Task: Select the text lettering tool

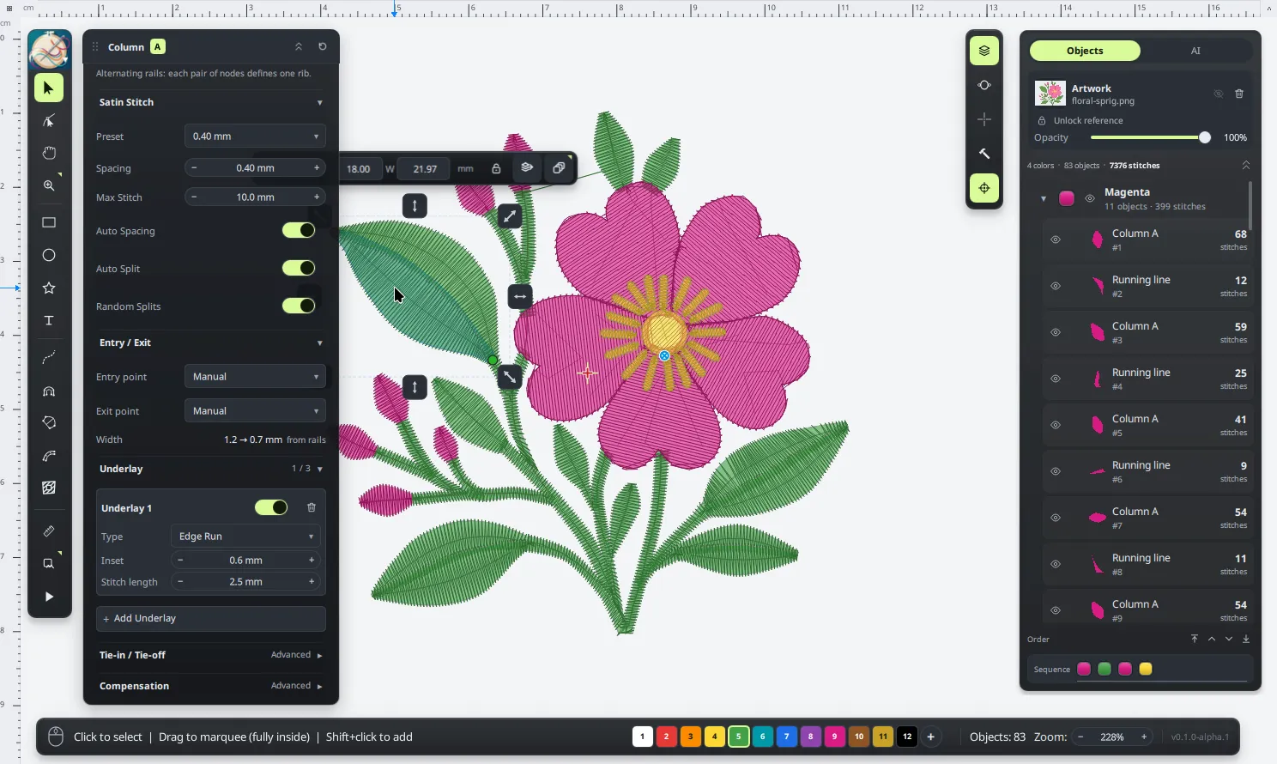Action: coord(49,320)
